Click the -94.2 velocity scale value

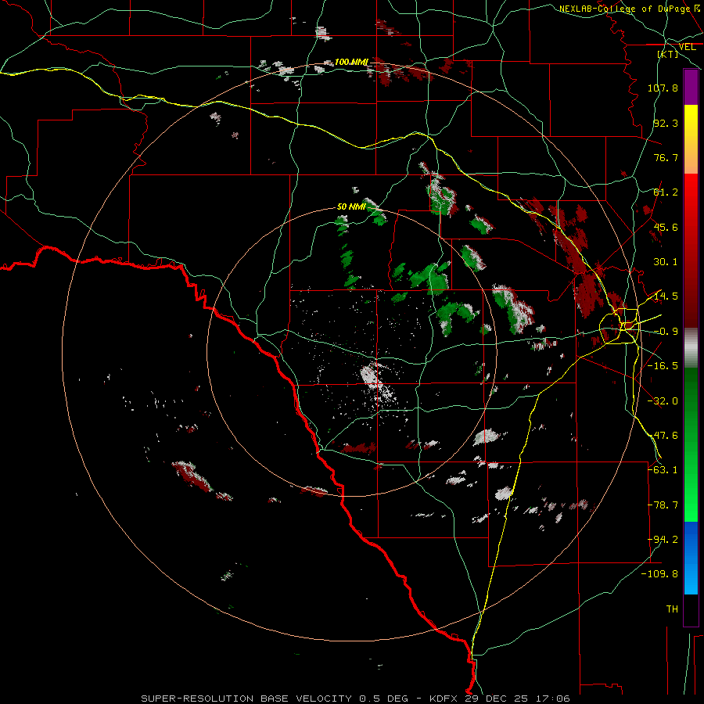pos(663,540)
